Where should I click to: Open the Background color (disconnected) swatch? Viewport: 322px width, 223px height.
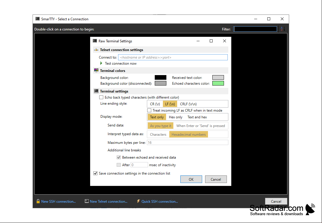160,83
